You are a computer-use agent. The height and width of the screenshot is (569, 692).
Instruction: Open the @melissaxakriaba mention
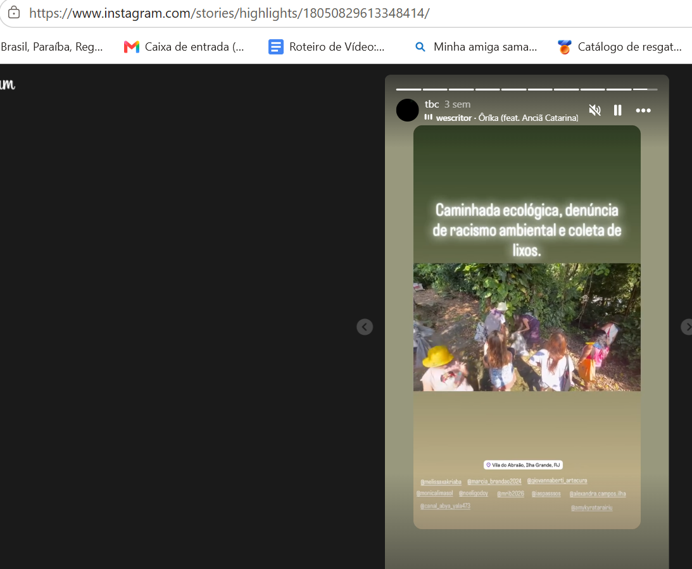tap(441, 482)
